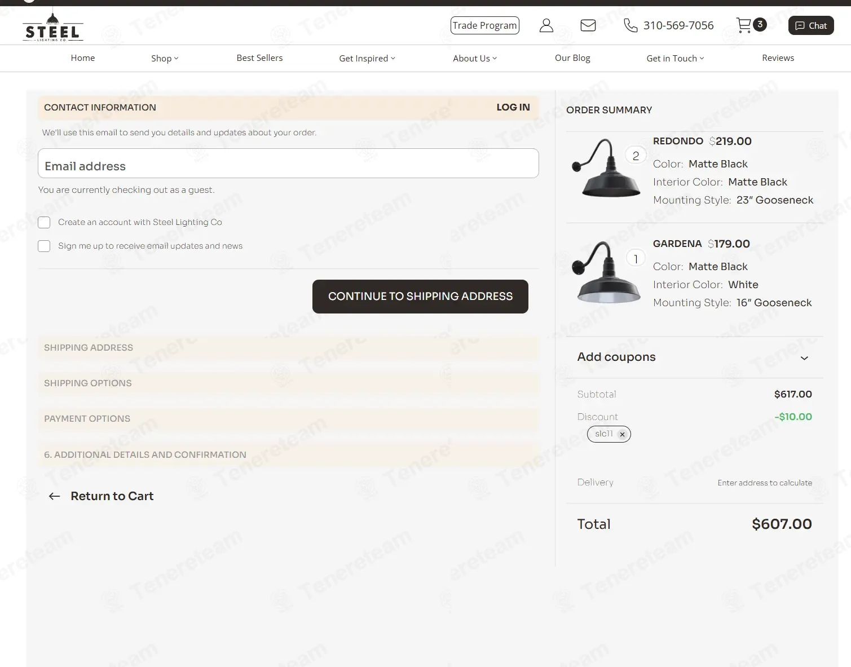
Task: Click the Payment Options section header
Action: click(x=288, y=419)
